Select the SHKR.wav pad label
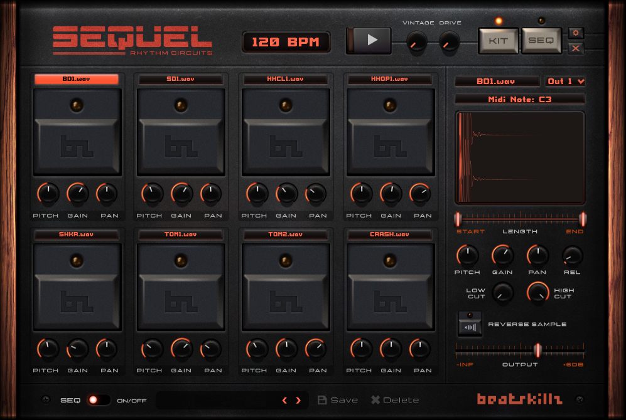This screenshot has width=626, height=420. click(76, 234)
